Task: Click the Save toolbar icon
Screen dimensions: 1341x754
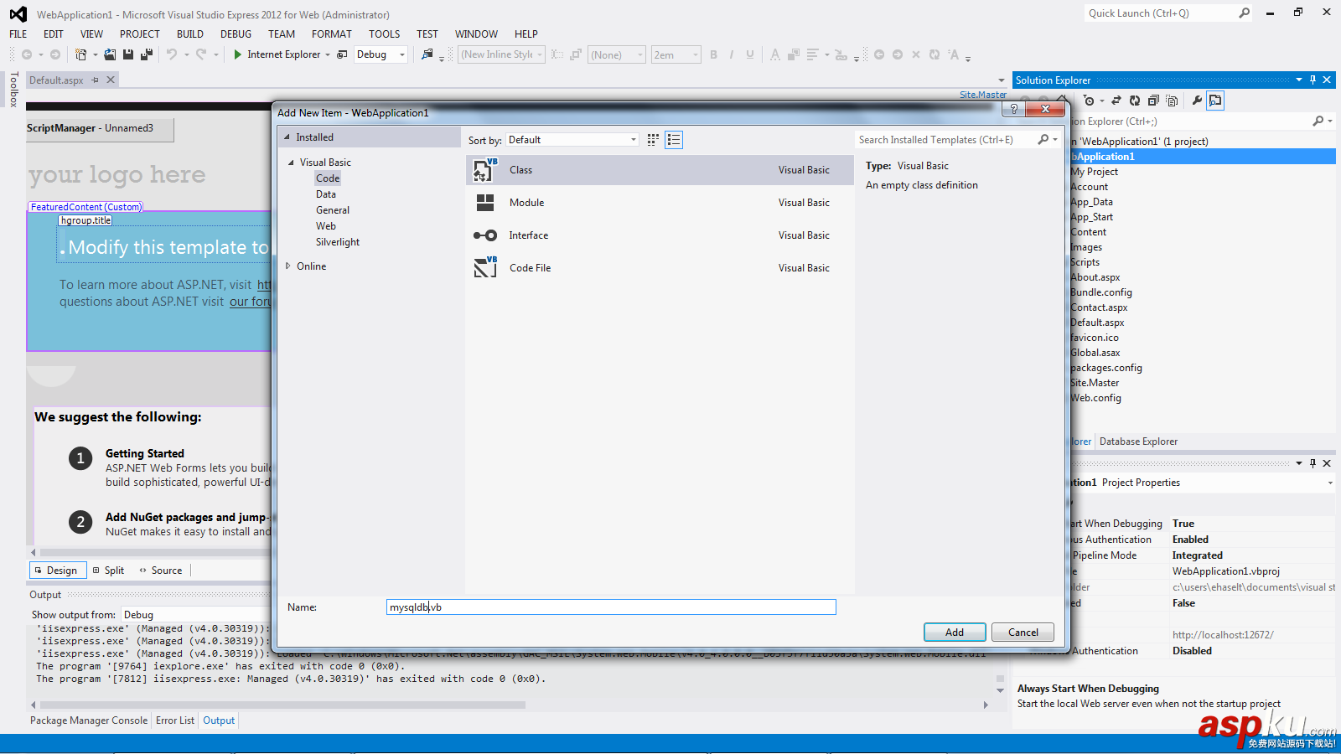Action: [x=128, y=54]
